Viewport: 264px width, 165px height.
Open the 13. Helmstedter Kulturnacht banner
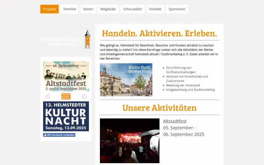(x=66, y=116)
